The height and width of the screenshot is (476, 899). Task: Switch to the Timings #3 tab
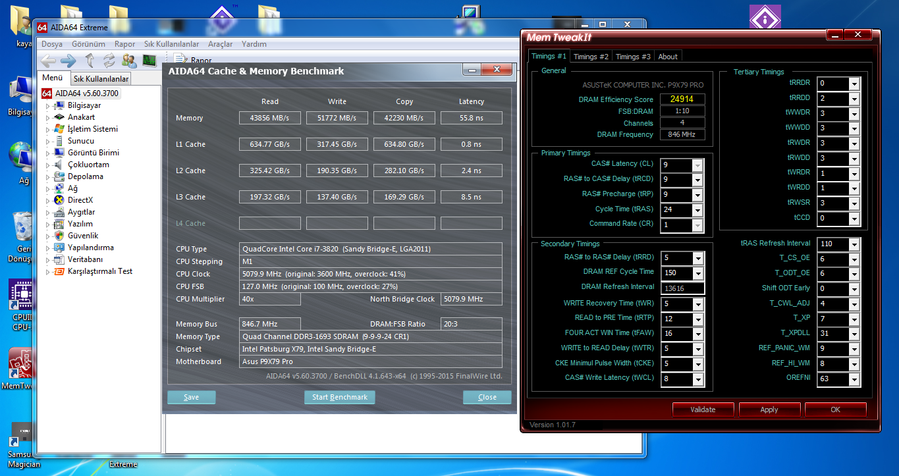(x=633, y=57)
